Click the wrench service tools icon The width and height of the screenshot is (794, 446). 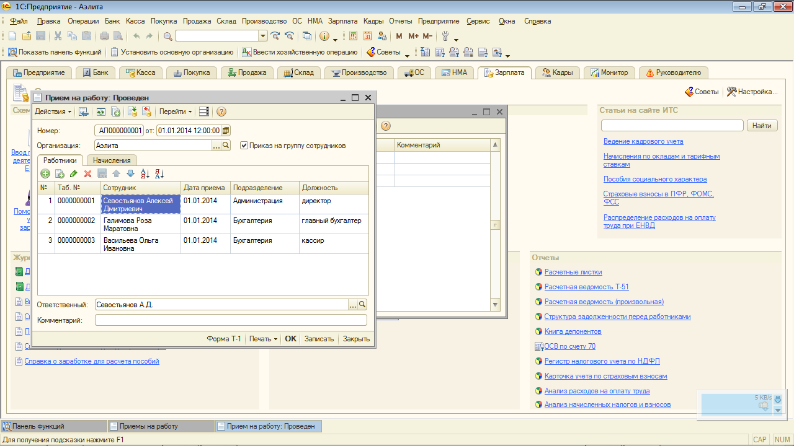click(x=445, y=36)
